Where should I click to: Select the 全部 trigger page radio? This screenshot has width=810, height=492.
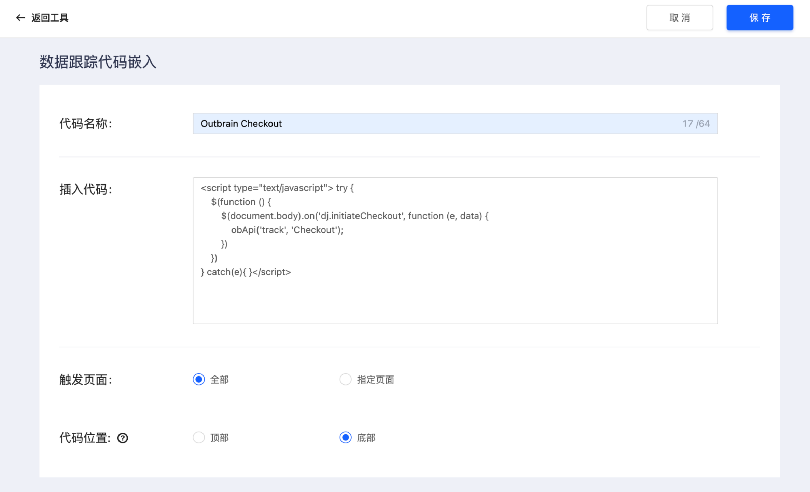point(199,380)
